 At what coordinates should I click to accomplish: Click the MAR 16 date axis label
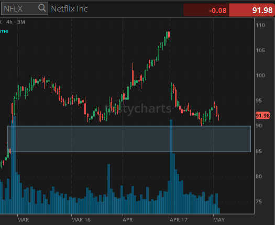point(81,220)
